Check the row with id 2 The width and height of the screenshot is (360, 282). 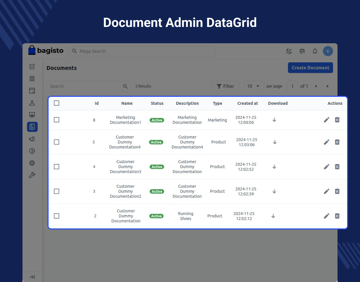click(57, 216)
